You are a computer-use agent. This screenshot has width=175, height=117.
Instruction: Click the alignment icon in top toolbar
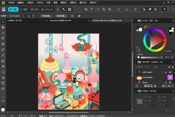[x=135, y=10]
